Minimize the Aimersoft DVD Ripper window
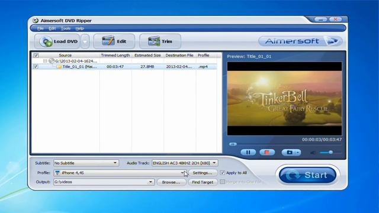The width and height of the screenshot is (379, 213). (x=321, y=20)
